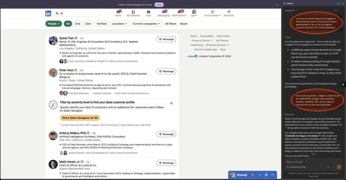Click Mark Unrein Jr.'s profile photo
The height and width of the screenshot is (180, 346).
53,164
